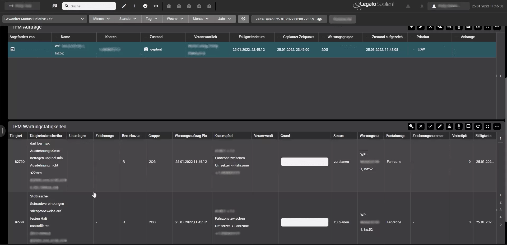The width and height of the screenshot is (507, 245).
Task: Click Grund input field for activity 82790
Action: (305, 162)
